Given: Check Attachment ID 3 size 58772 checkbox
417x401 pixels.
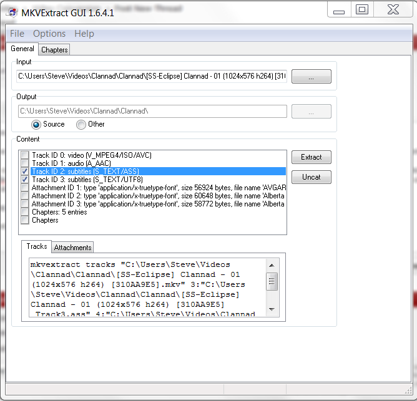Looking at the screenshot, I should (x=25, y=204).
